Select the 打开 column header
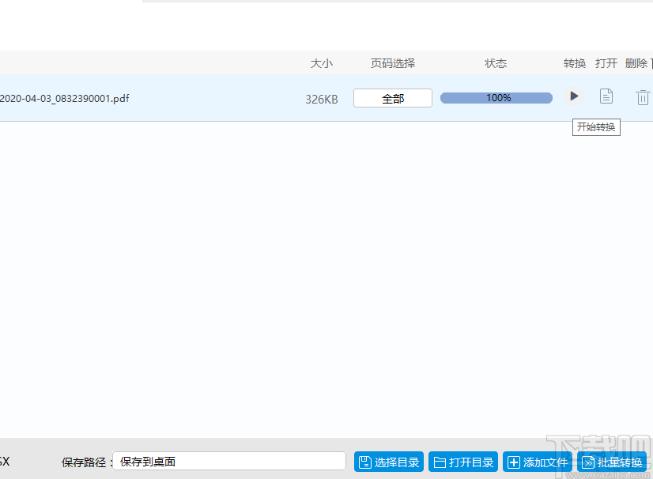The image size is (653, 479). (606, 63)
